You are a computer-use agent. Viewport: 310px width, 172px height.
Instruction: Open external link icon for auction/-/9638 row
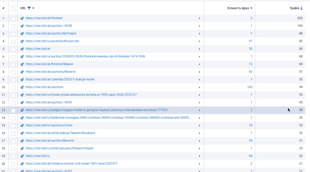[22, 26]
